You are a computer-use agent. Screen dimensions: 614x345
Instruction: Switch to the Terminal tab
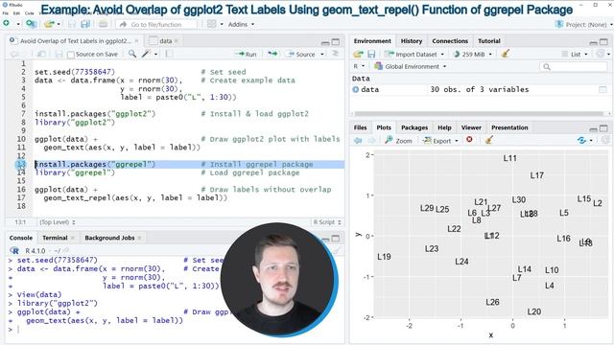[55, 238]
